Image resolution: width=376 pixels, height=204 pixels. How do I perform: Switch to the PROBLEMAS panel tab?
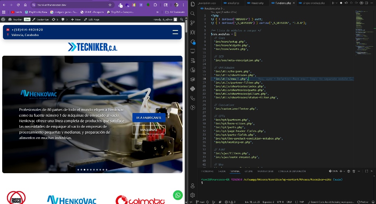208,171
